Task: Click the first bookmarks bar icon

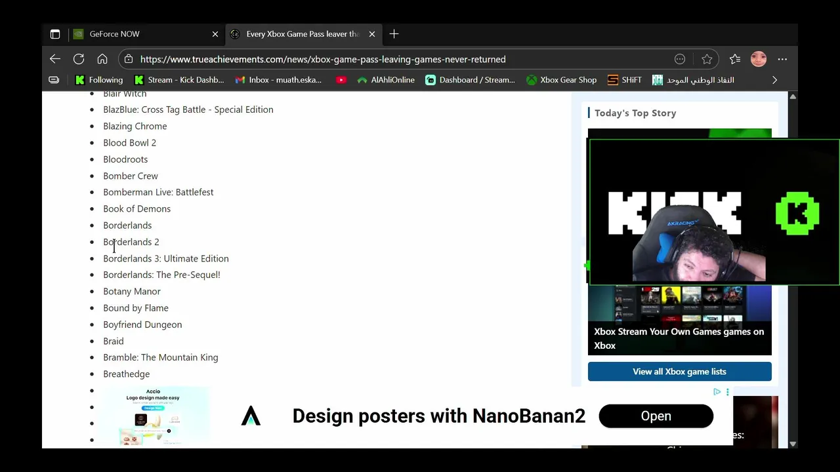Action: pos(54,80)
